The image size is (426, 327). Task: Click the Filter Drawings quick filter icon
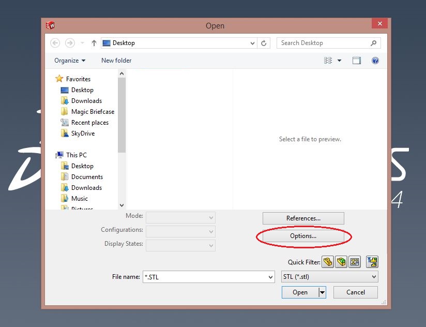click(354, 262)
